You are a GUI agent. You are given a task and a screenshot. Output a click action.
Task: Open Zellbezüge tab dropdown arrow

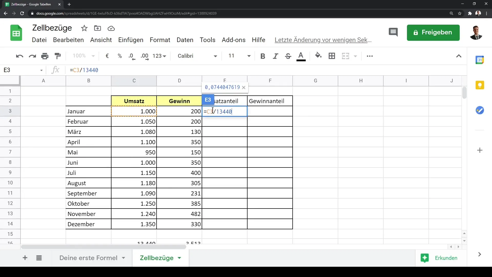coord(179,258)
